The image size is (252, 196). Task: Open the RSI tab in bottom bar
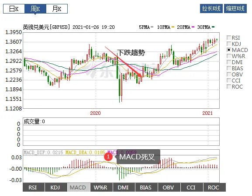[34, 187]
